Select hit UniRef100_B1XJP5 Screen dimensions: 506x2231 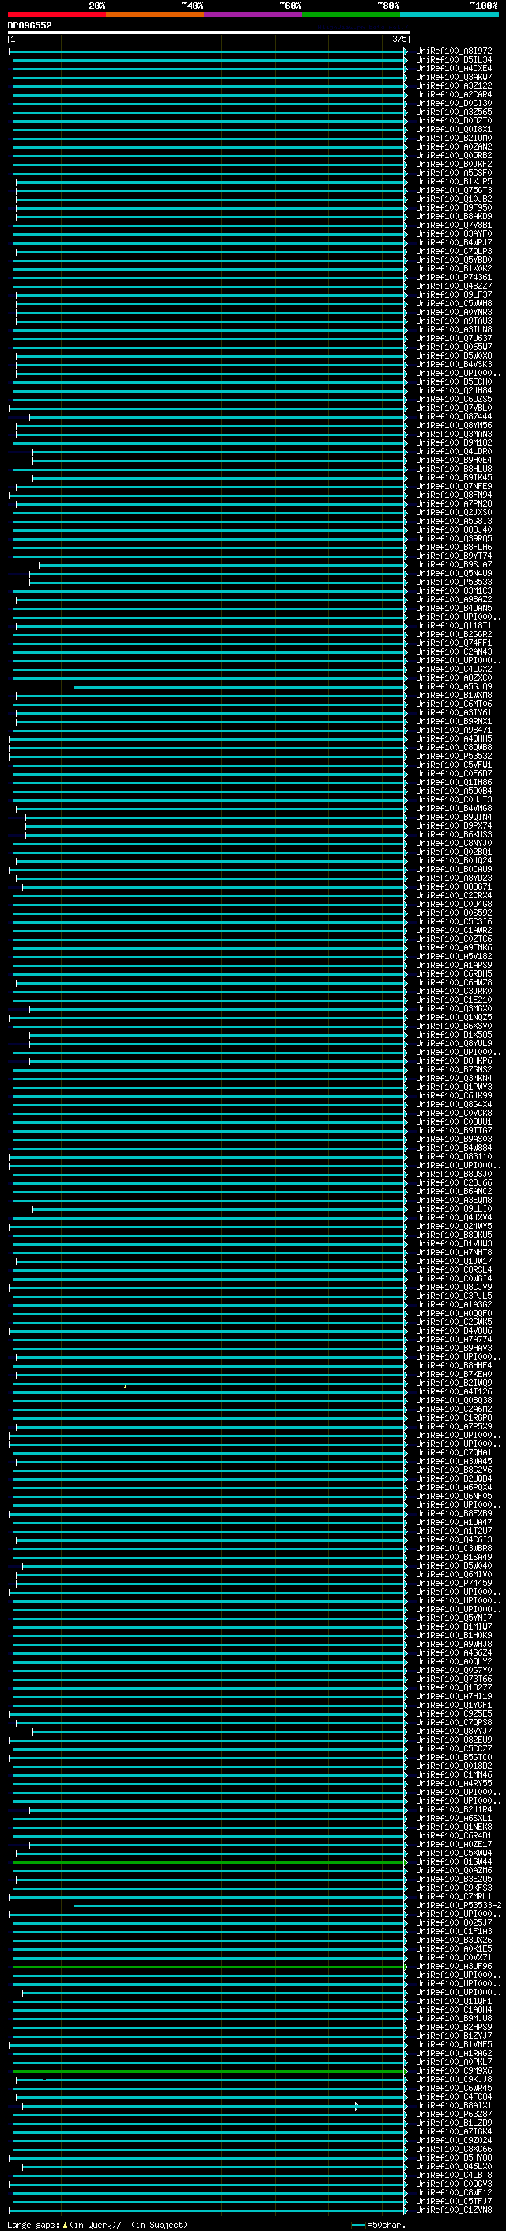tap(453, 182)
